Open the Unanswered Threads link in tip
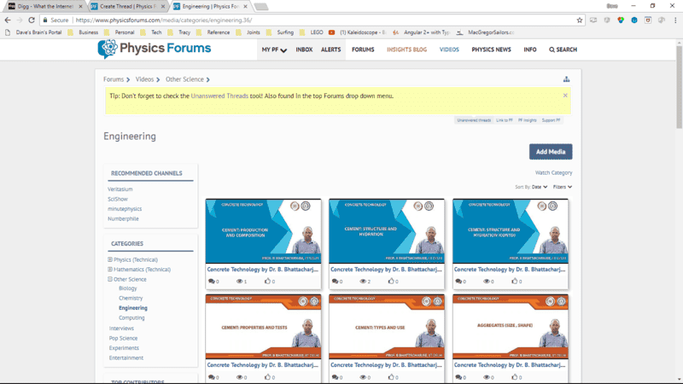 coord(219,96)
